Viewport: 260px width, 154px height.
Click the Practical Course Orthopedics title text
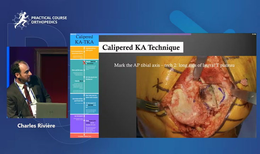(49, 20)
